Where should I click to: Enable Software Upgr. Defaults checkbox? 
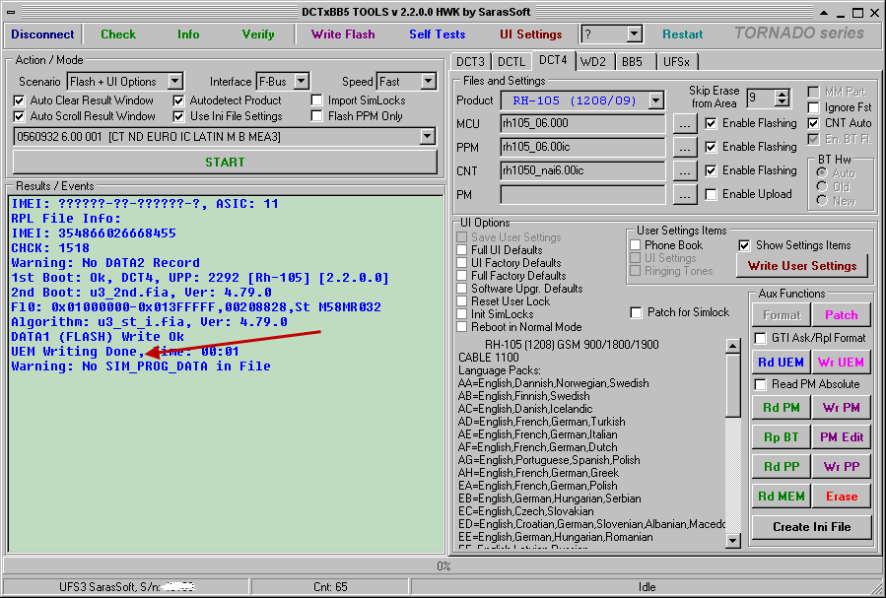pos(462,289)
